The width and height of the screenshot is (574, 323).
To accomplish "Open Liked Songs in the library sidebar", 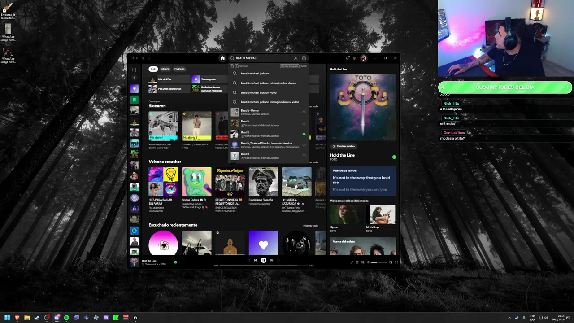I will [x=134, y=88].
